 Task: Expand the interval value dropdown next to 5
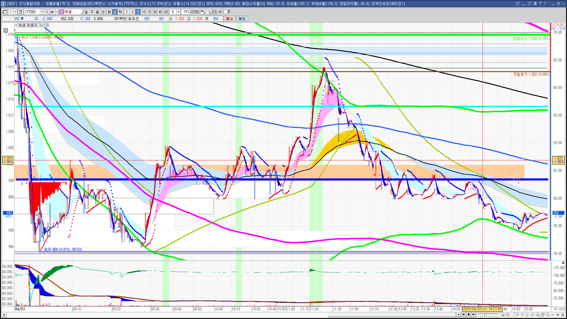click(178, 12)
